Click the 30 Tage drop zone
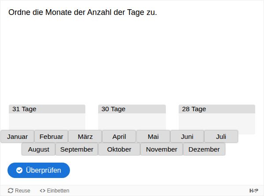The image size is (264, 196). pyautogui.click(x=132, y=120)
